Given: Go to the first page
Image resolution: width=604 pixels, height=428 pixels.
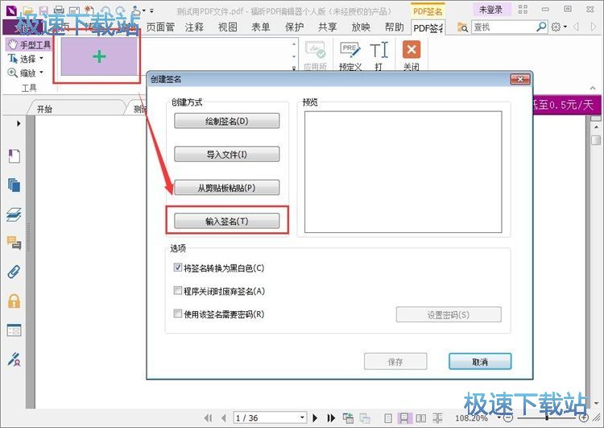Looking at the screenshot, I should (208, 418).
